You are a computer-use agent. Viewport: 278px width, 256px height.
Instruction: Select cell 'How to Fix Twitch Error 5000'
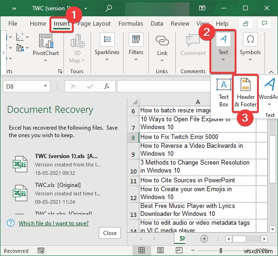[x=197, y=137]
